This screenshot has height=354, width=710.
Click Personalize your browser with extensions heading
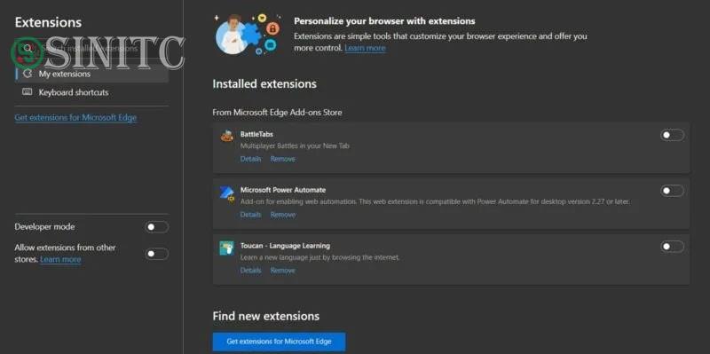(x=384, y=20)
